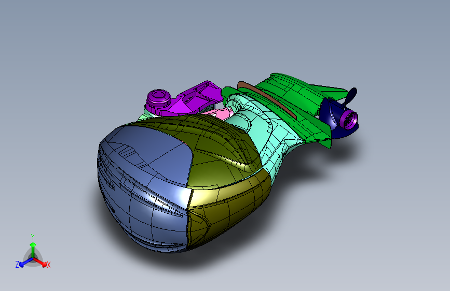Click the green Y axis of the orientation triad

pos(33,250)
